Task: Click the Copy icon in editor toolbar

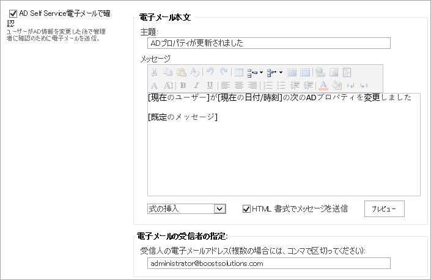Action: (168, 72)
